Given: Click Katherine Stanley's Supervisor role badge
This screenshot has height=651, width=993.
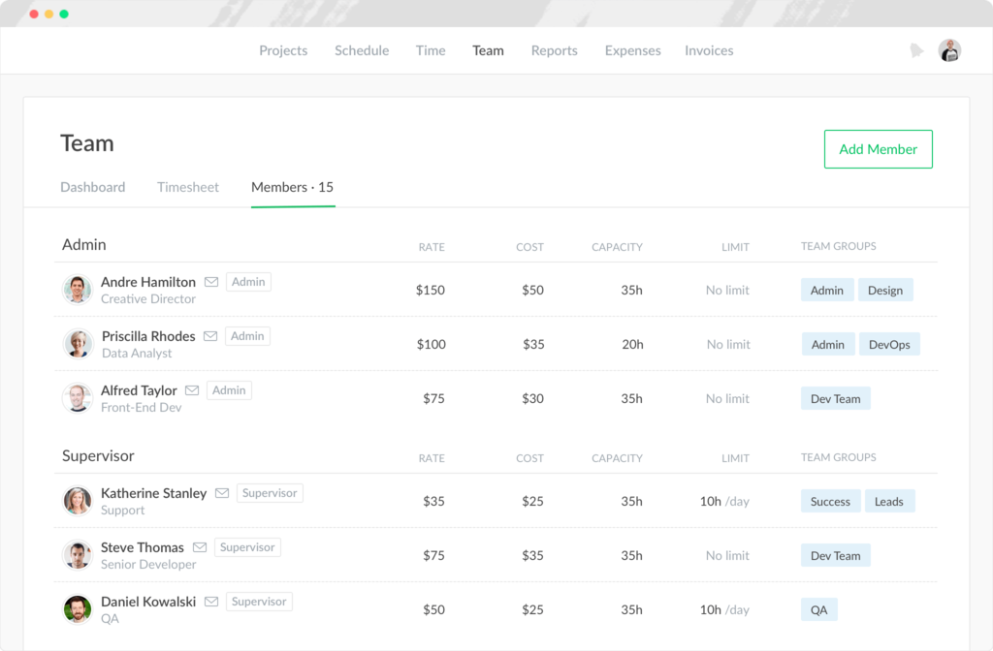Looking at the screenshot, I should 270,493.
